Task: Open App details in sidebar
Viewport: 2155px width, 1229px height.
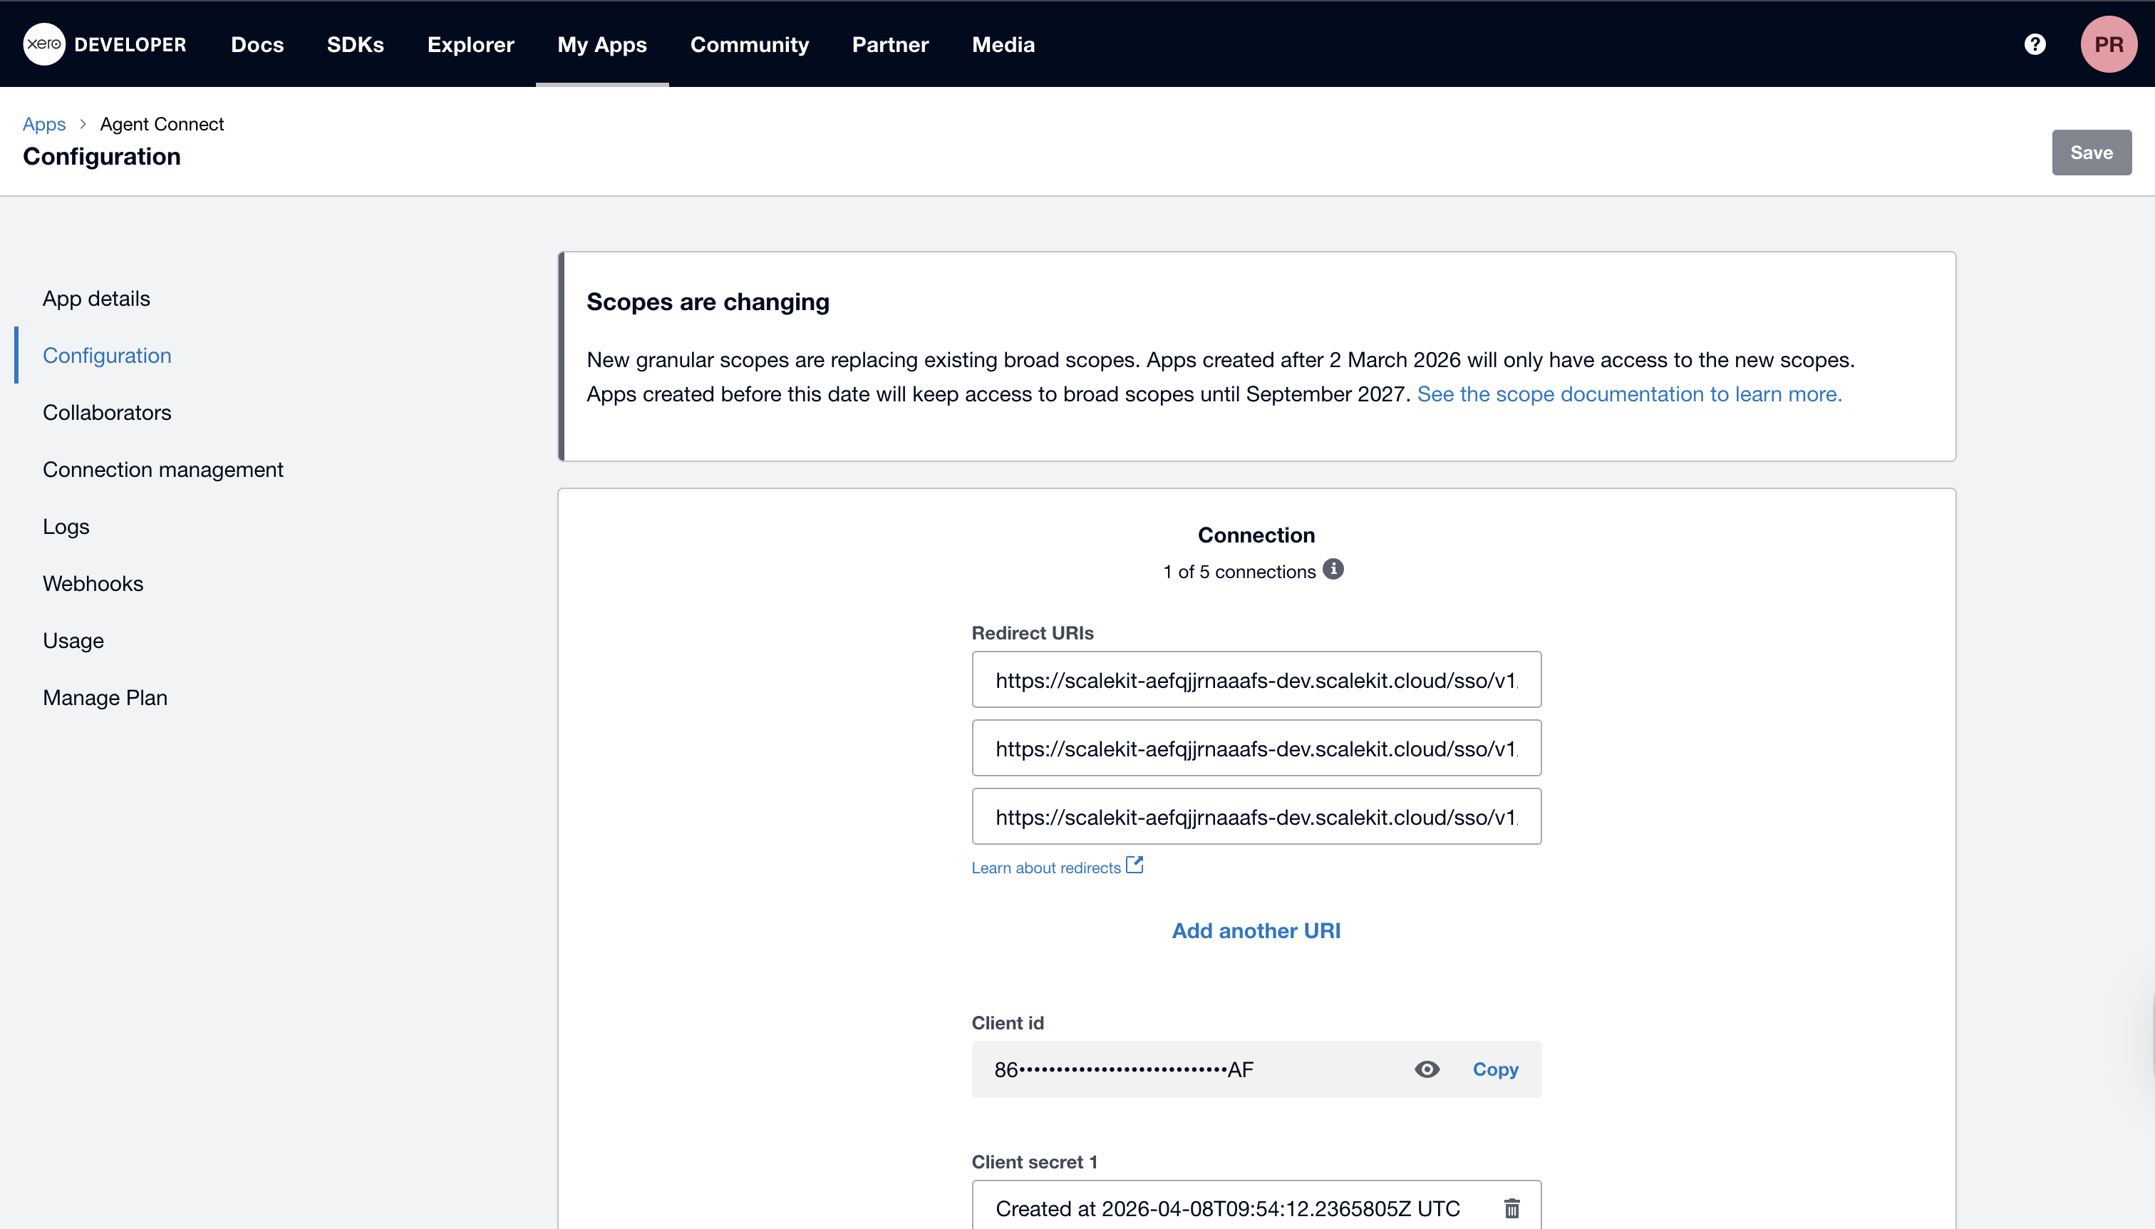Action: [96, 299]
